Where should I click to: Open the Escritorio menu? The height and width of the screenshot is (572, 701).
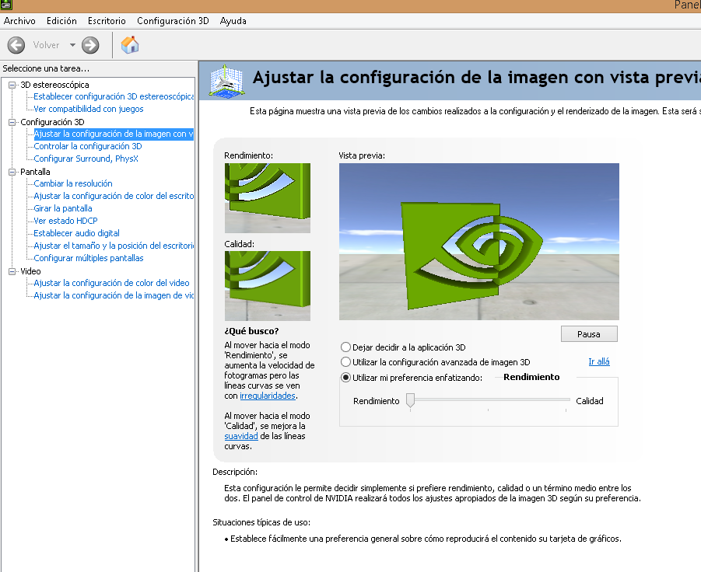click(x=107, y=21)
